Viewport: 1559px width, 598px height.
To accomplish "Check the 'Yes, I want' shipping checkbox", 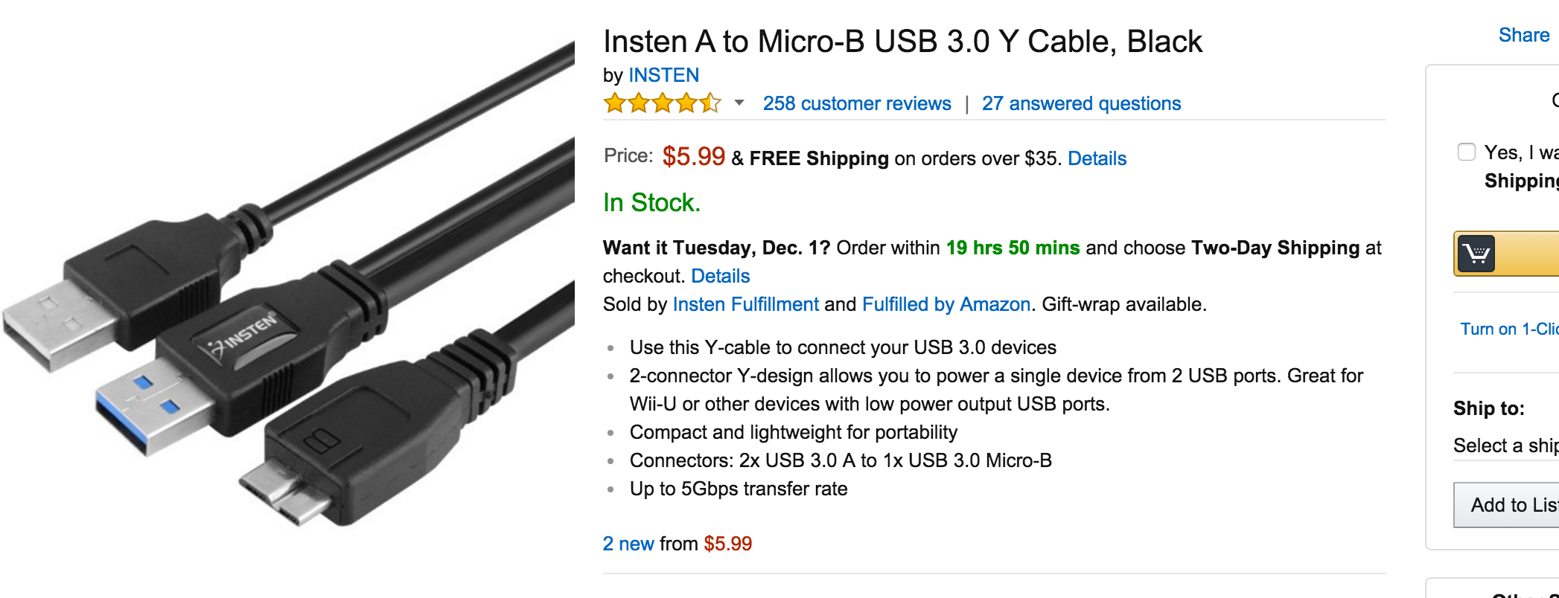I will pos(1466,152).
